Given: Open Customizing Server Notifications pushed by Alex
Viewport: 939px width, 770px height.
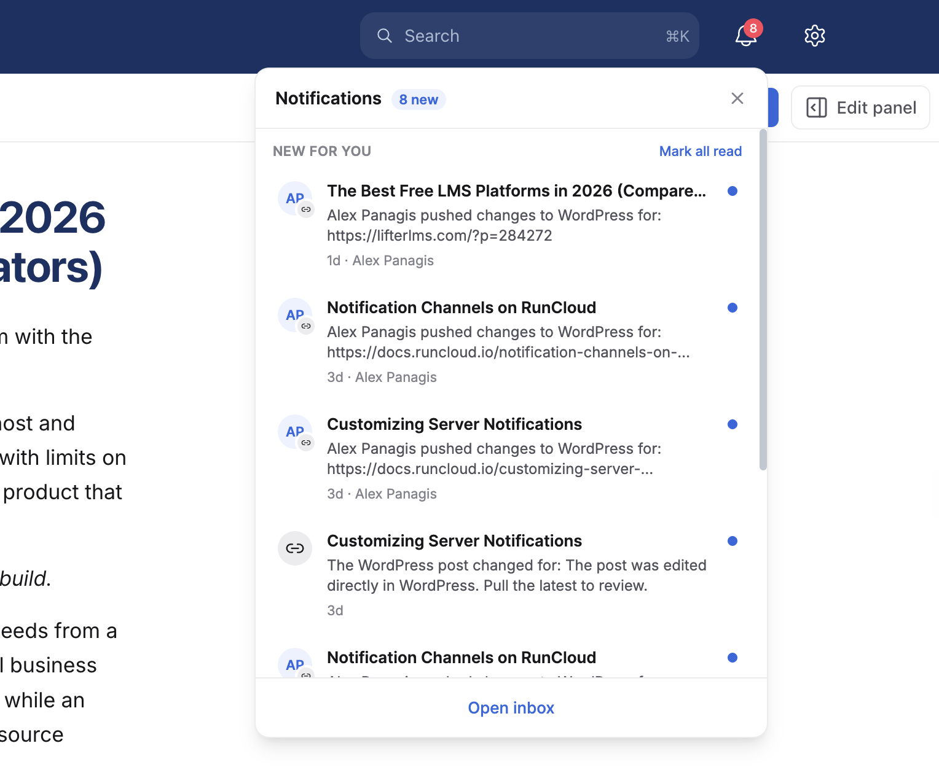Looking at the screenshot, I should point(511,459).
